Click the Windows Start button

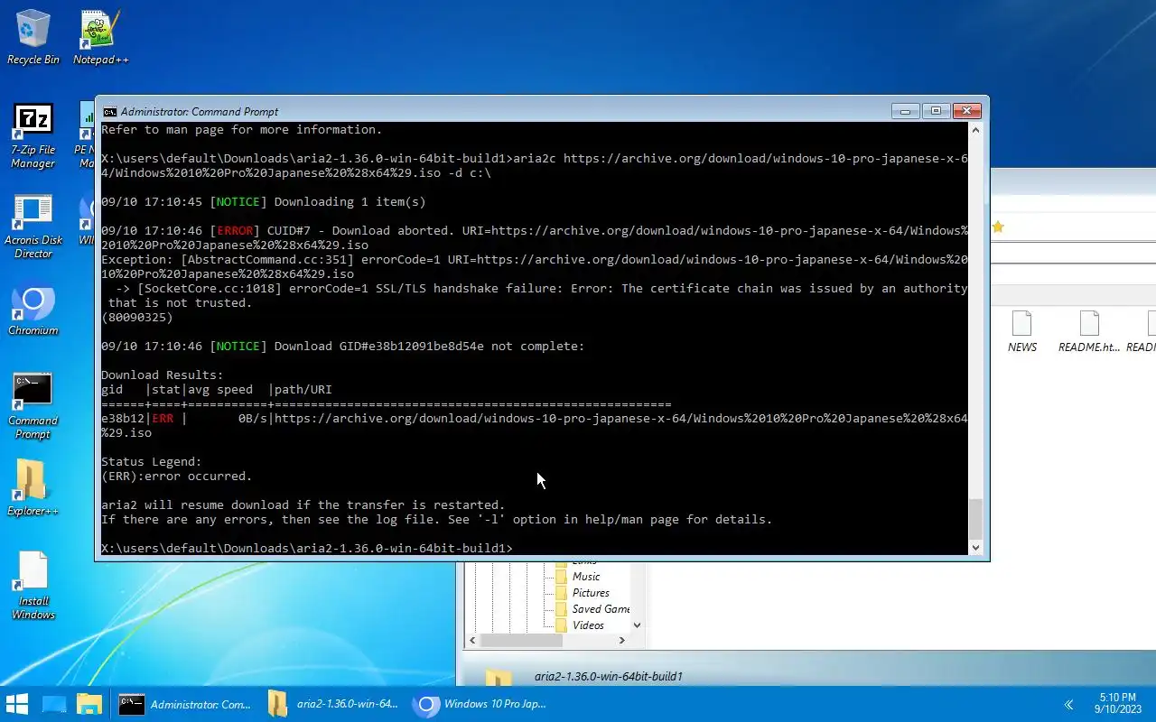[17, 704]
